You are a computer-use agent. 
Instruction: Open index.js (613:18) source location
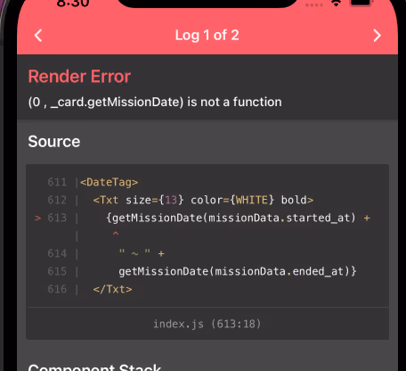click(207, 324)
